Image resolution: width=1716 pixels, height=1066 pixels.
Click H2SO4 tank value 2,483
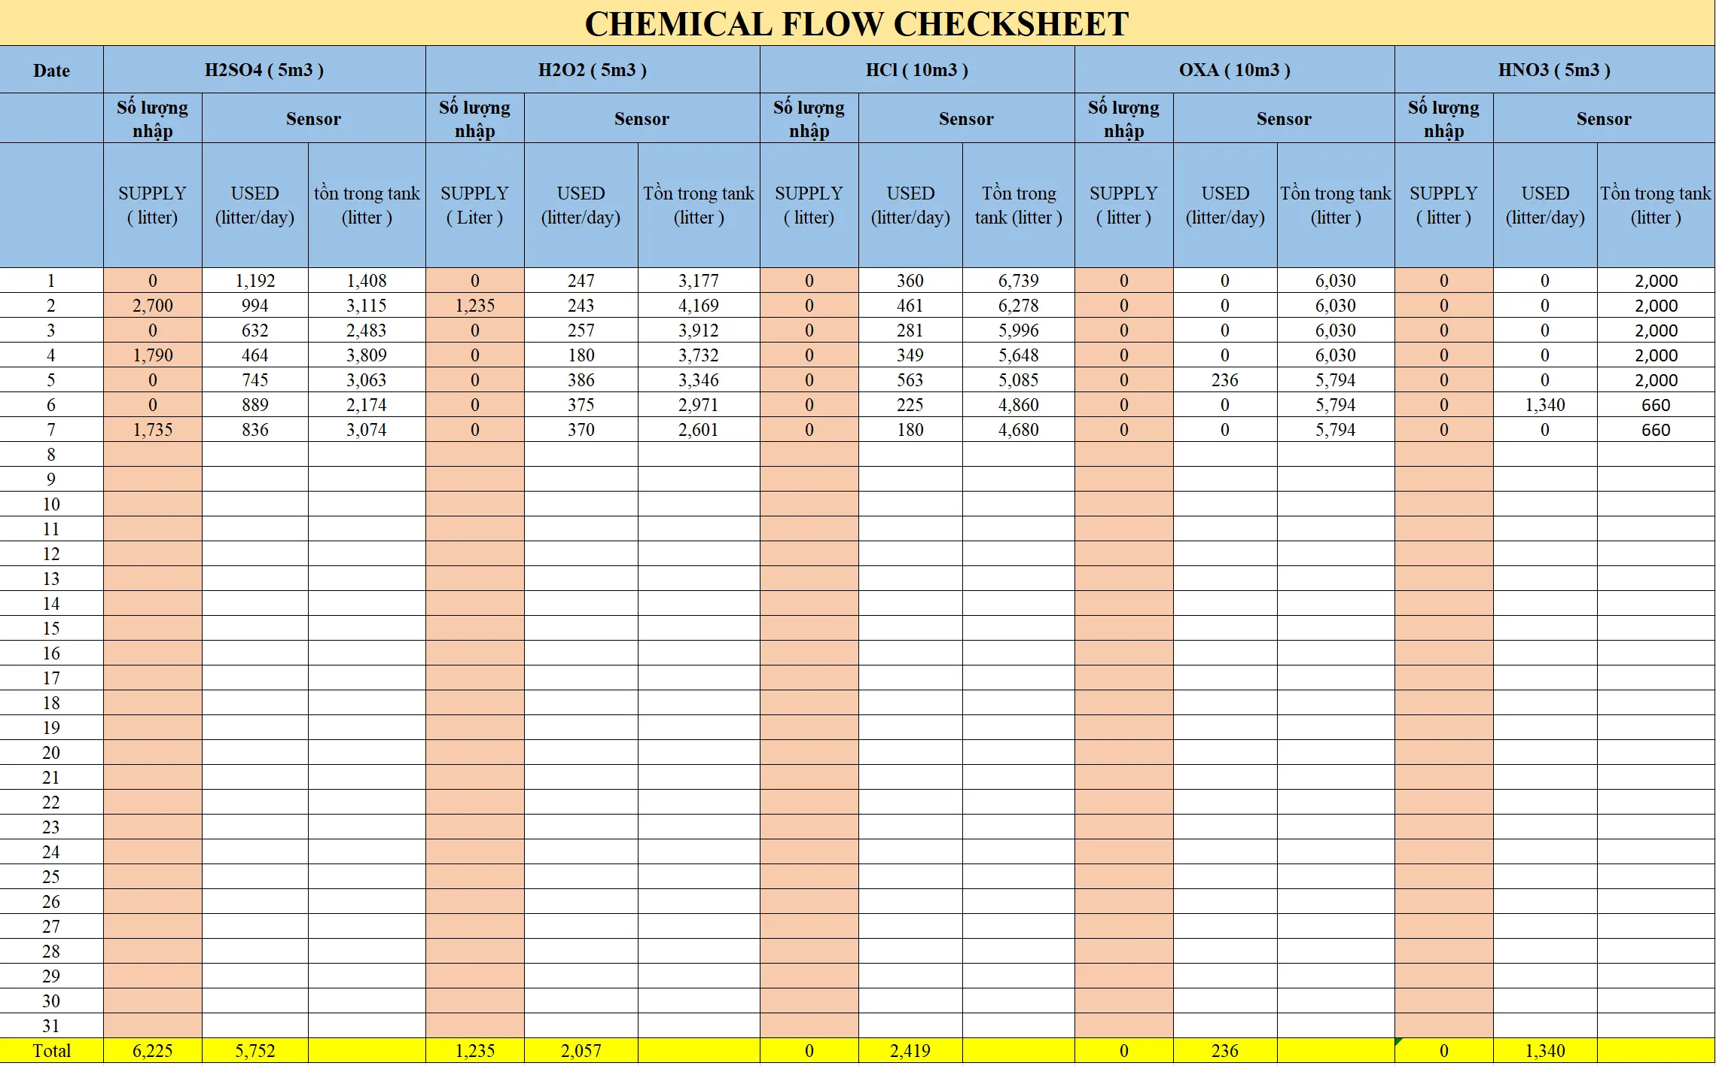click(x=367, y=330)
